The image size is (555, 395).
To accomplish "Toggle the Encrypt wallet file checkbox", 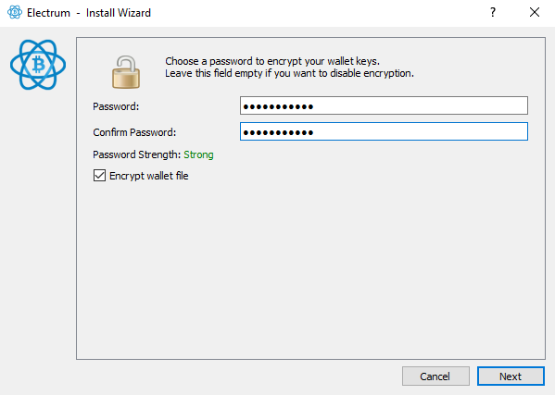I will pyautogui.click(x=99, y=176).
